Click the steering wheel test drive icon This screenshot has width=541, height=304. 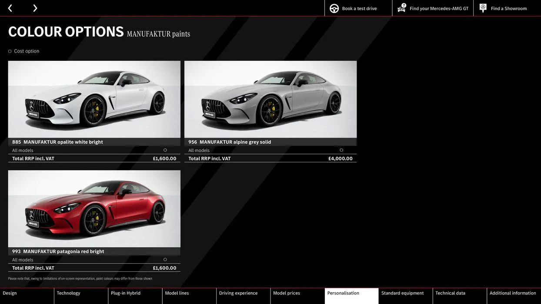pyautogui.click(x=334, y=8)
